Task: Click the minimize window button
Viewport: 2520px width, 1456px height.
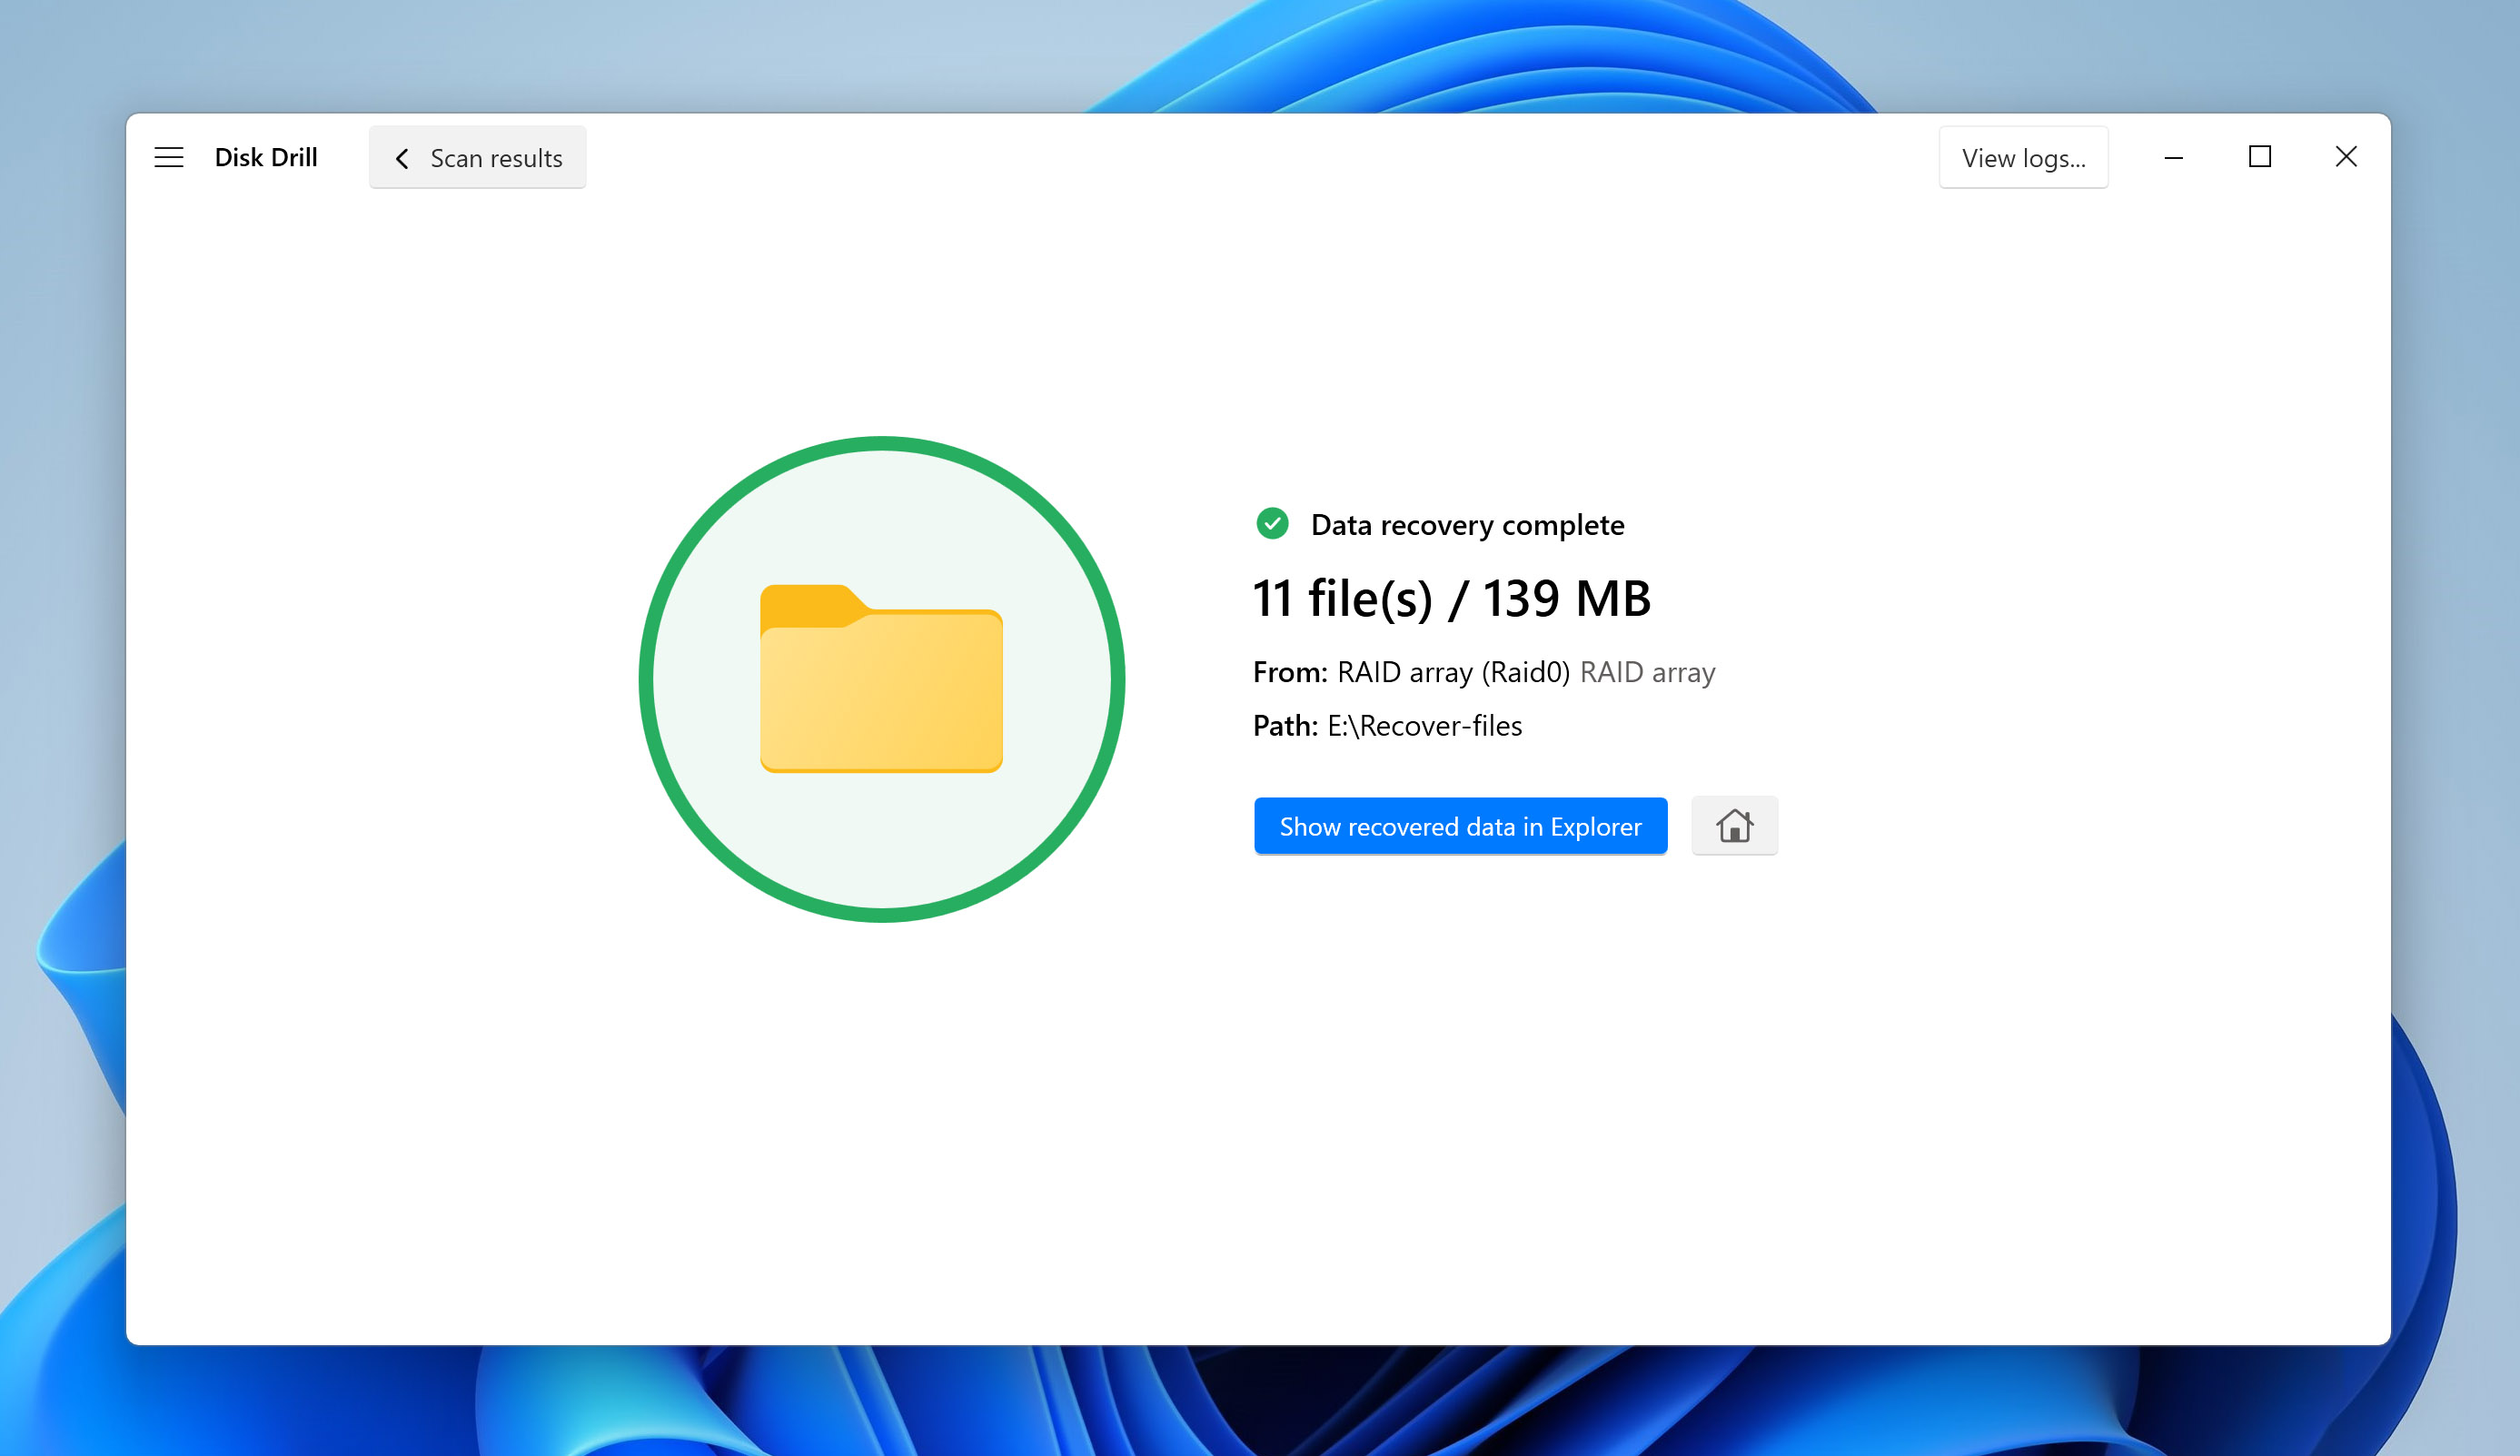Action: click(2173, 158)
